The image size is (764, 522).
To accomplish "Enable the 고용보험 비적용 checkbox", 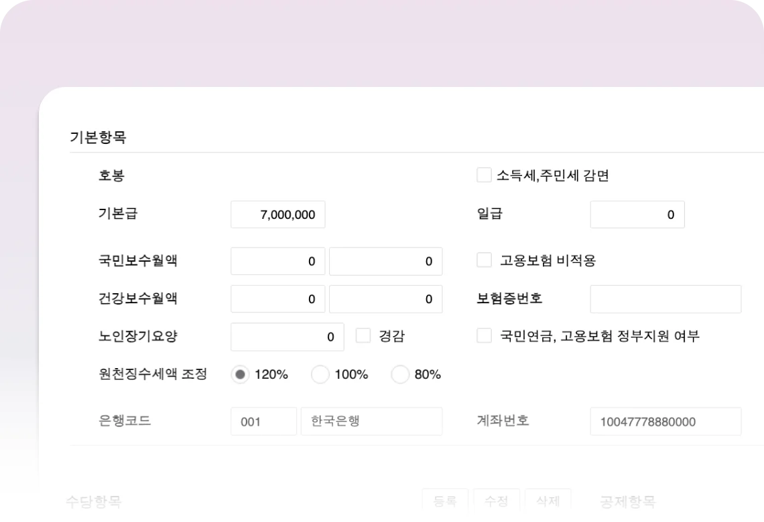I will [x=484, y=260].
